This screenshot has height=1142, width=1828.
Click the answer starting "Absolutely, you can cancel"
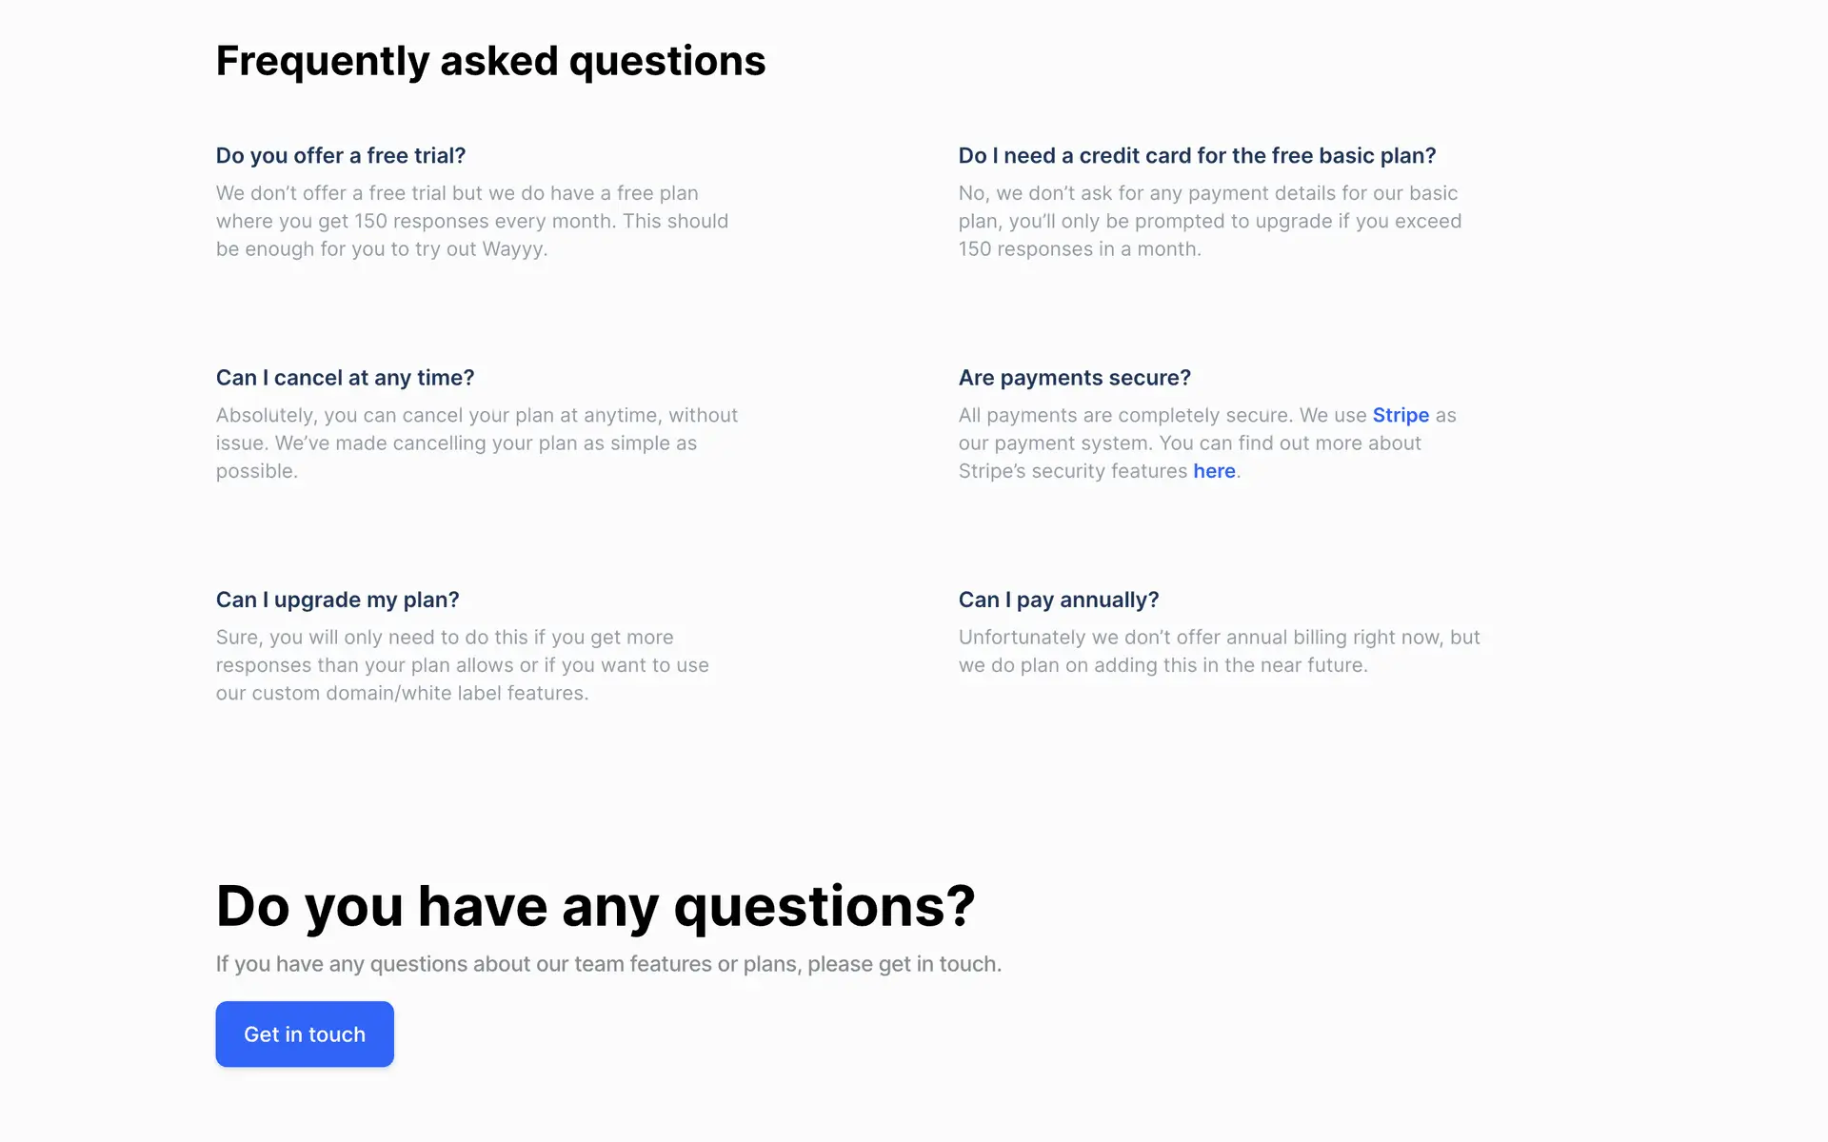[x=476, y=443]
